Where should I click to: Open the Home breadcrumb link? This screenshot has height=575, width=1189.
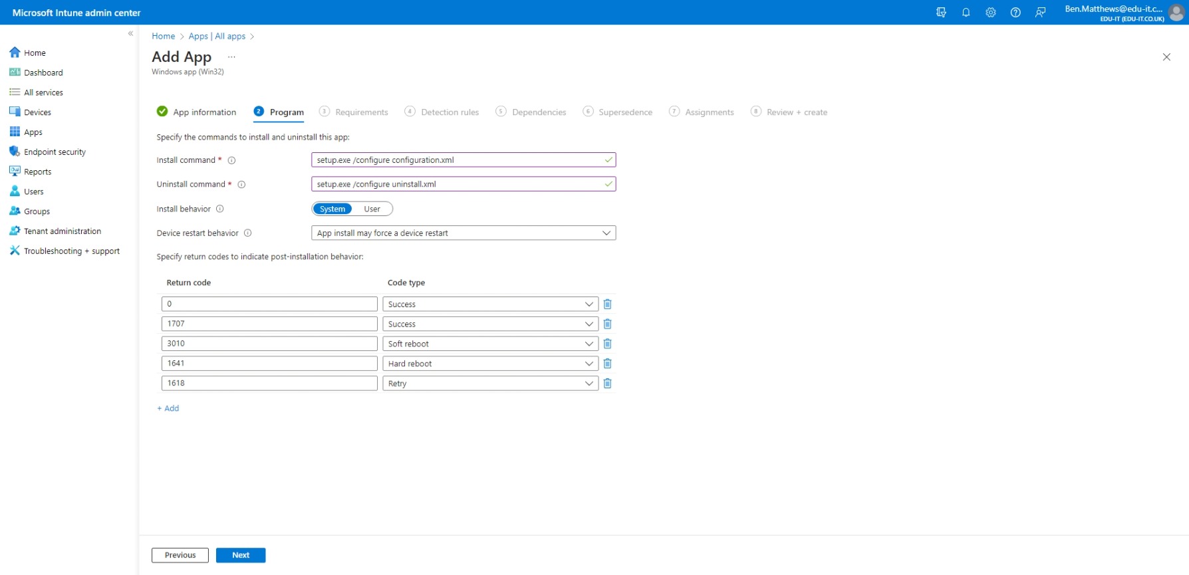click(164, 36)
